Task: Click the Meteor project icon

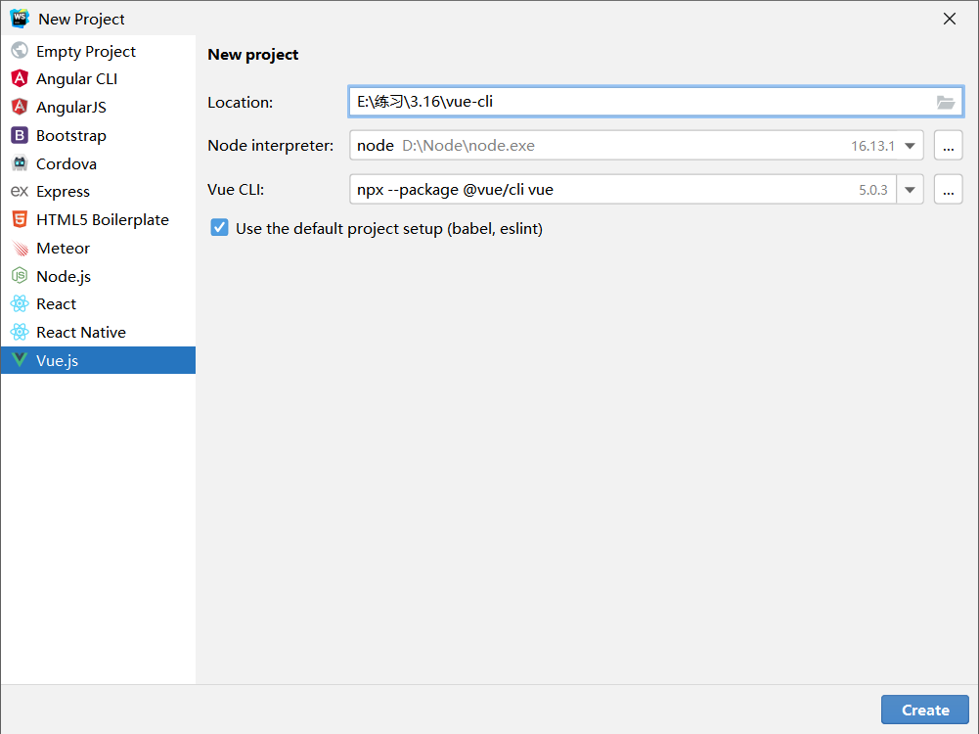Action: pos(20,249)
